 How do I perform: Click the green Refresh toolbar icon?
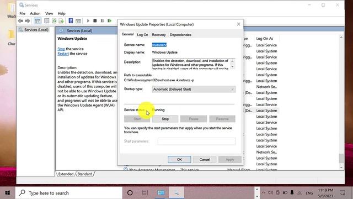54,21
